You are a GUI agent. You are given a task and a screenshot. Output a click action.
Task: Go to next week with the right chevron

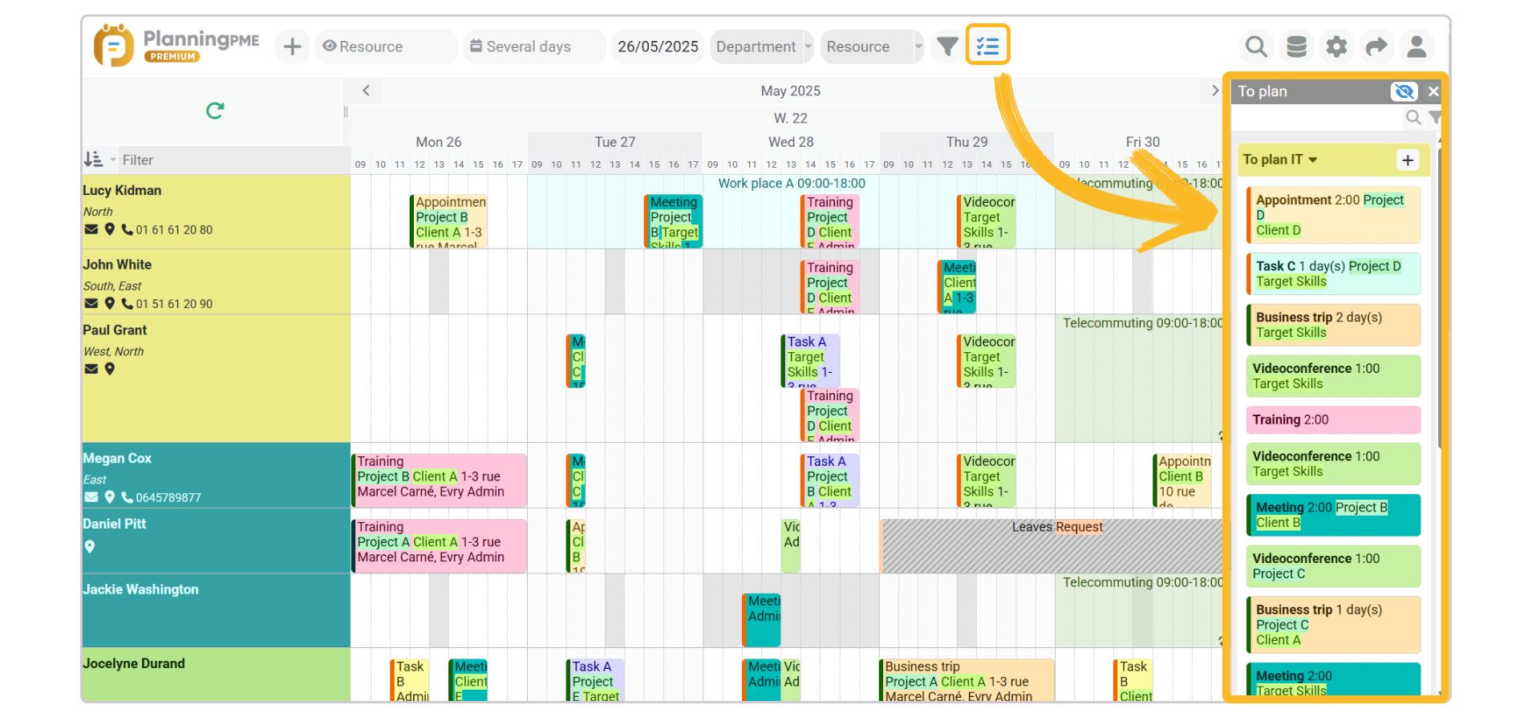(x=1216, y=91)
